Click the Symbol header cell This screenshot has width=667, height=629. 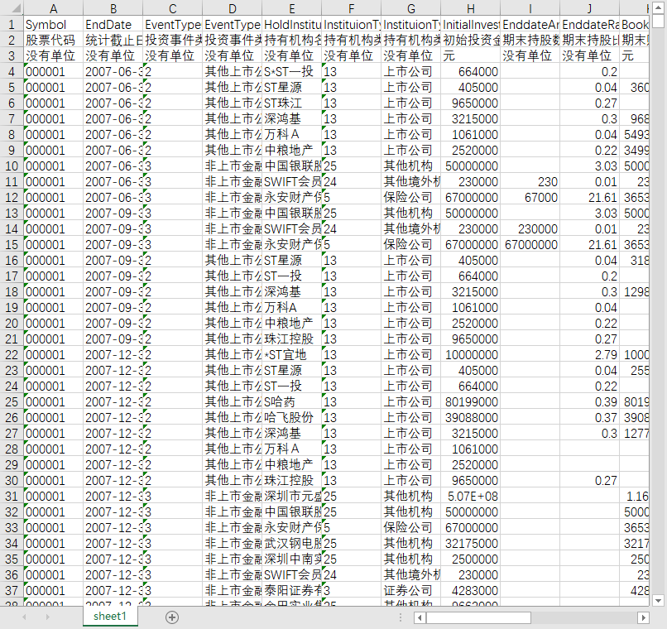coord(53,25)
